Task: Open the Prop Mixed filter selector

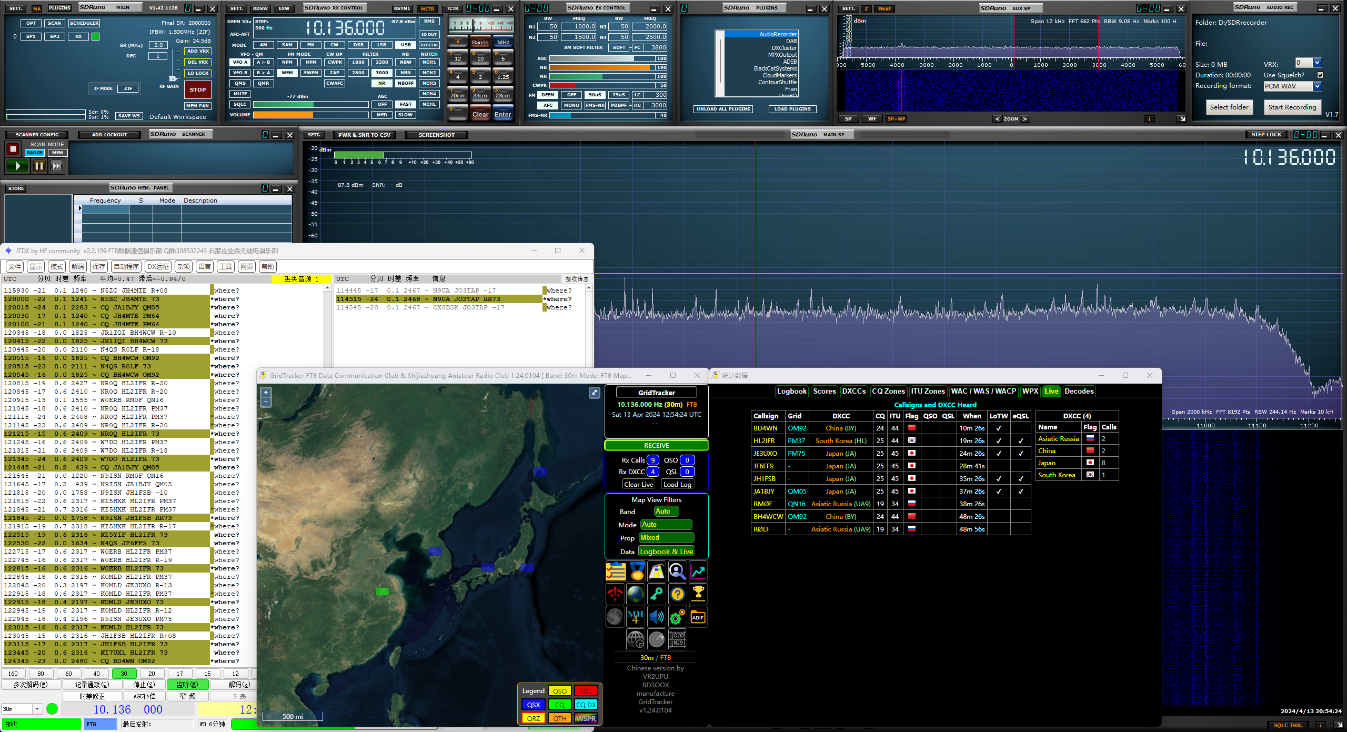Action: coord(666,538)
